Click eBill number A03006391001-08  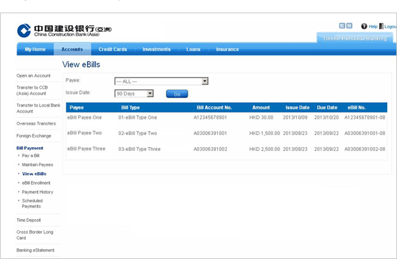[x=365, y=133]
